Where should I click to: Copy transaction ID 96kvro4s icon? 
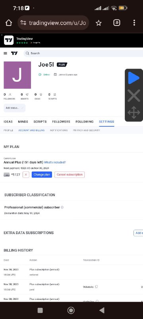(x=97, y=287)
